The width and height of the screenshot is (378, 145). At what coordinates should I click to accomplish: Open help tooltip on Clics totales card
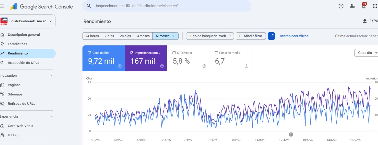(x=120, y=66)
